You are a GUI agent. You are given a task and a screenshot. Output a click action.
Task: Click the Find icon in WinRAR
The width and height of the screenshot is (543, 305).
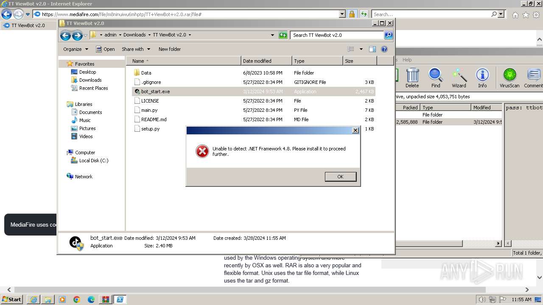coord(436,78)
